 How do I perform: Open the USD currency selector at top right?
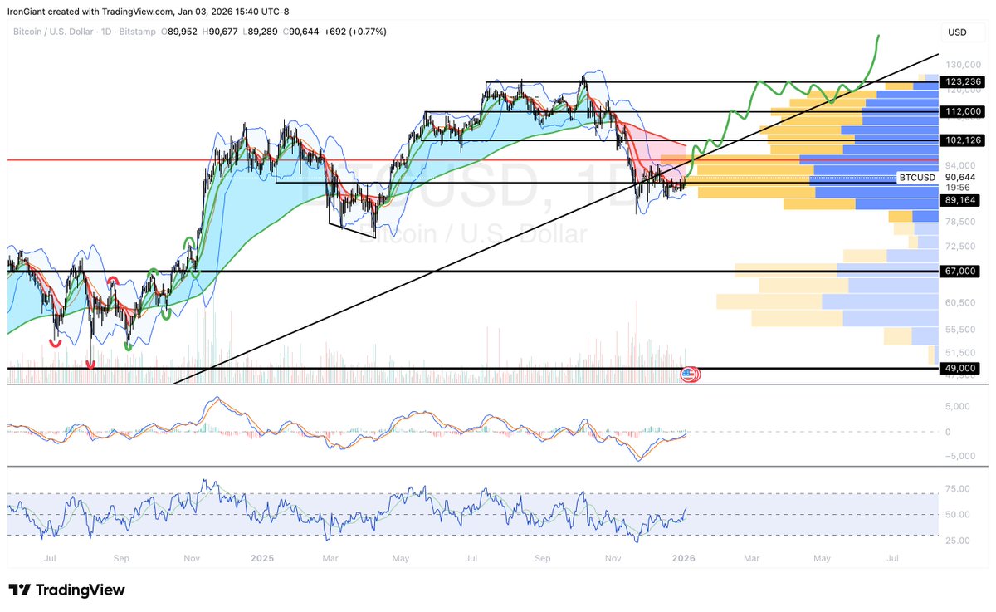click(959, 32)
